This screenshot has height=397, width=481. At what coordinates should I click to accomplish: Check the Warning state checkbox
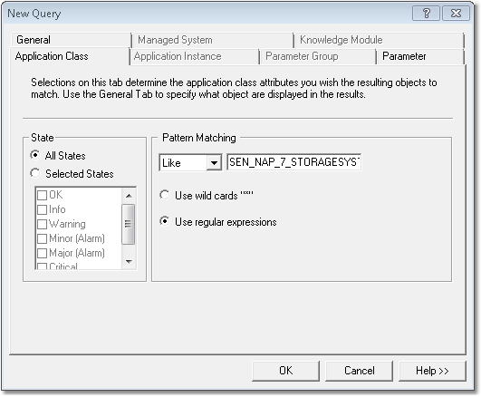tap(42, 224)
